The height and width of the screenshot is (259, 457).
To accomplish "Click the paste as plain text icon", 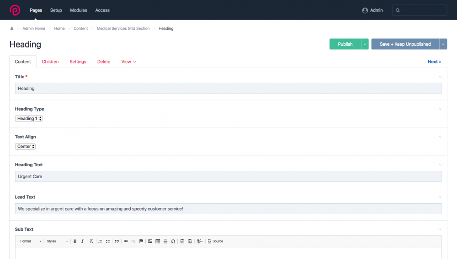I will pos(182,241).
